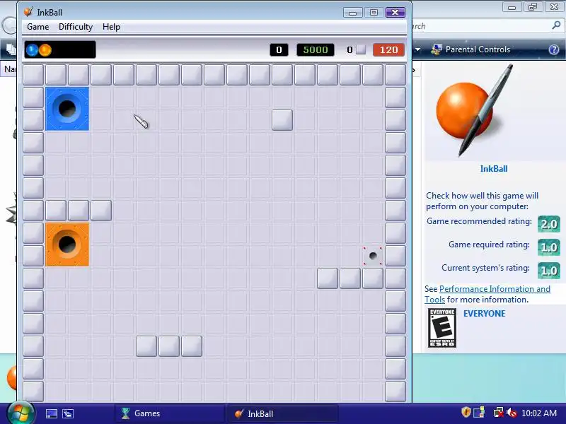Click the orange hole in the board
This screenshot has width=566, height=424.
[67, 245]
